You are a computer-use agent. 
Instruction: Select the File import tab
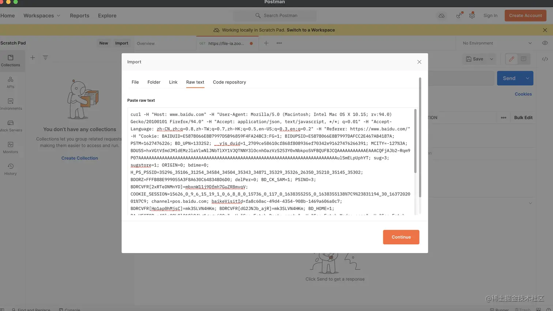135,82
